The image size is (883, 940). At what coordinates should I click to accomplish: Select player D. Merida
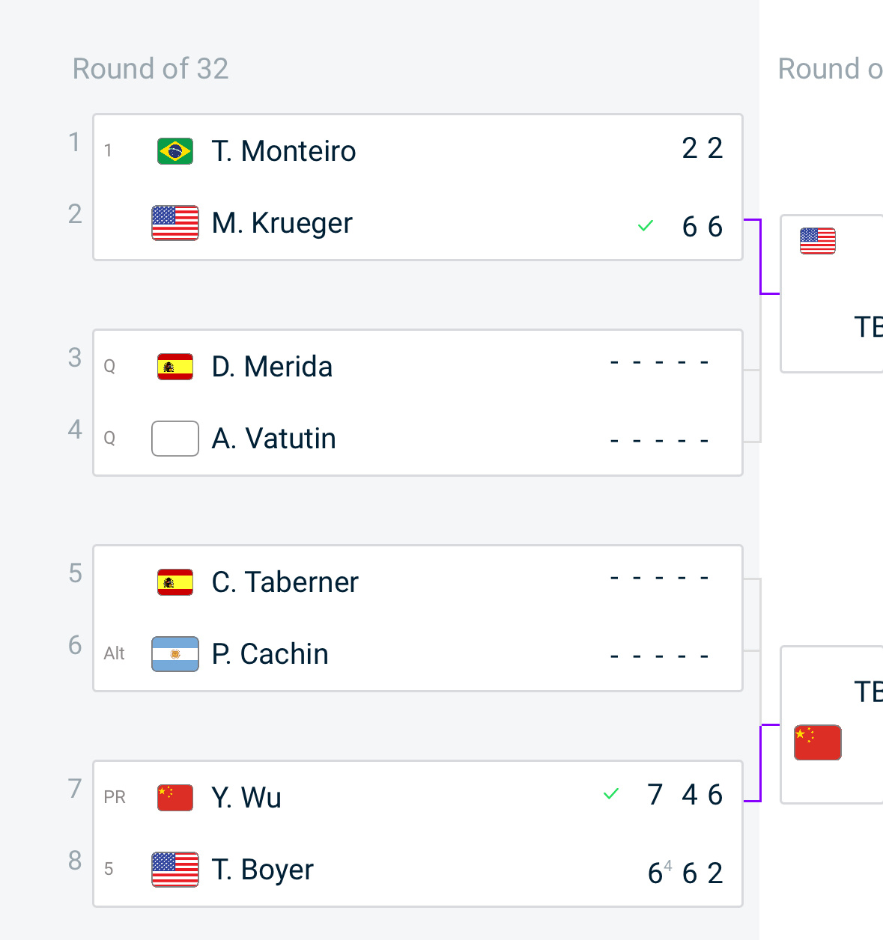point(273,367)
